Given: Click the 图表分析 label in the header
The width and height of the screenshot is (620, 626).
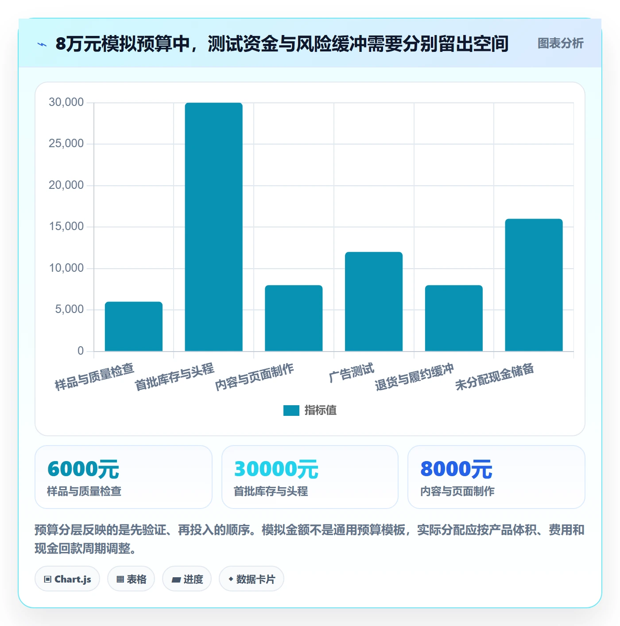Looking at the screenshot, I should click(x=560, y=43).
